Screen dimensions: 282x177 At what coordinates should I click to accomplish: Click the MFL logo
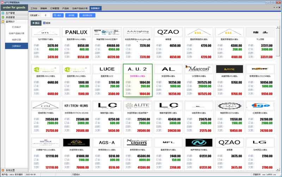[x=168, y=143]
